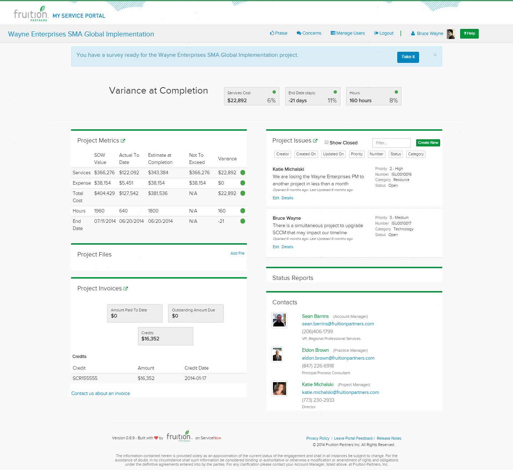Click Contact us about an invoice
This screenshot has width=513, height=470.
(101, 393)
